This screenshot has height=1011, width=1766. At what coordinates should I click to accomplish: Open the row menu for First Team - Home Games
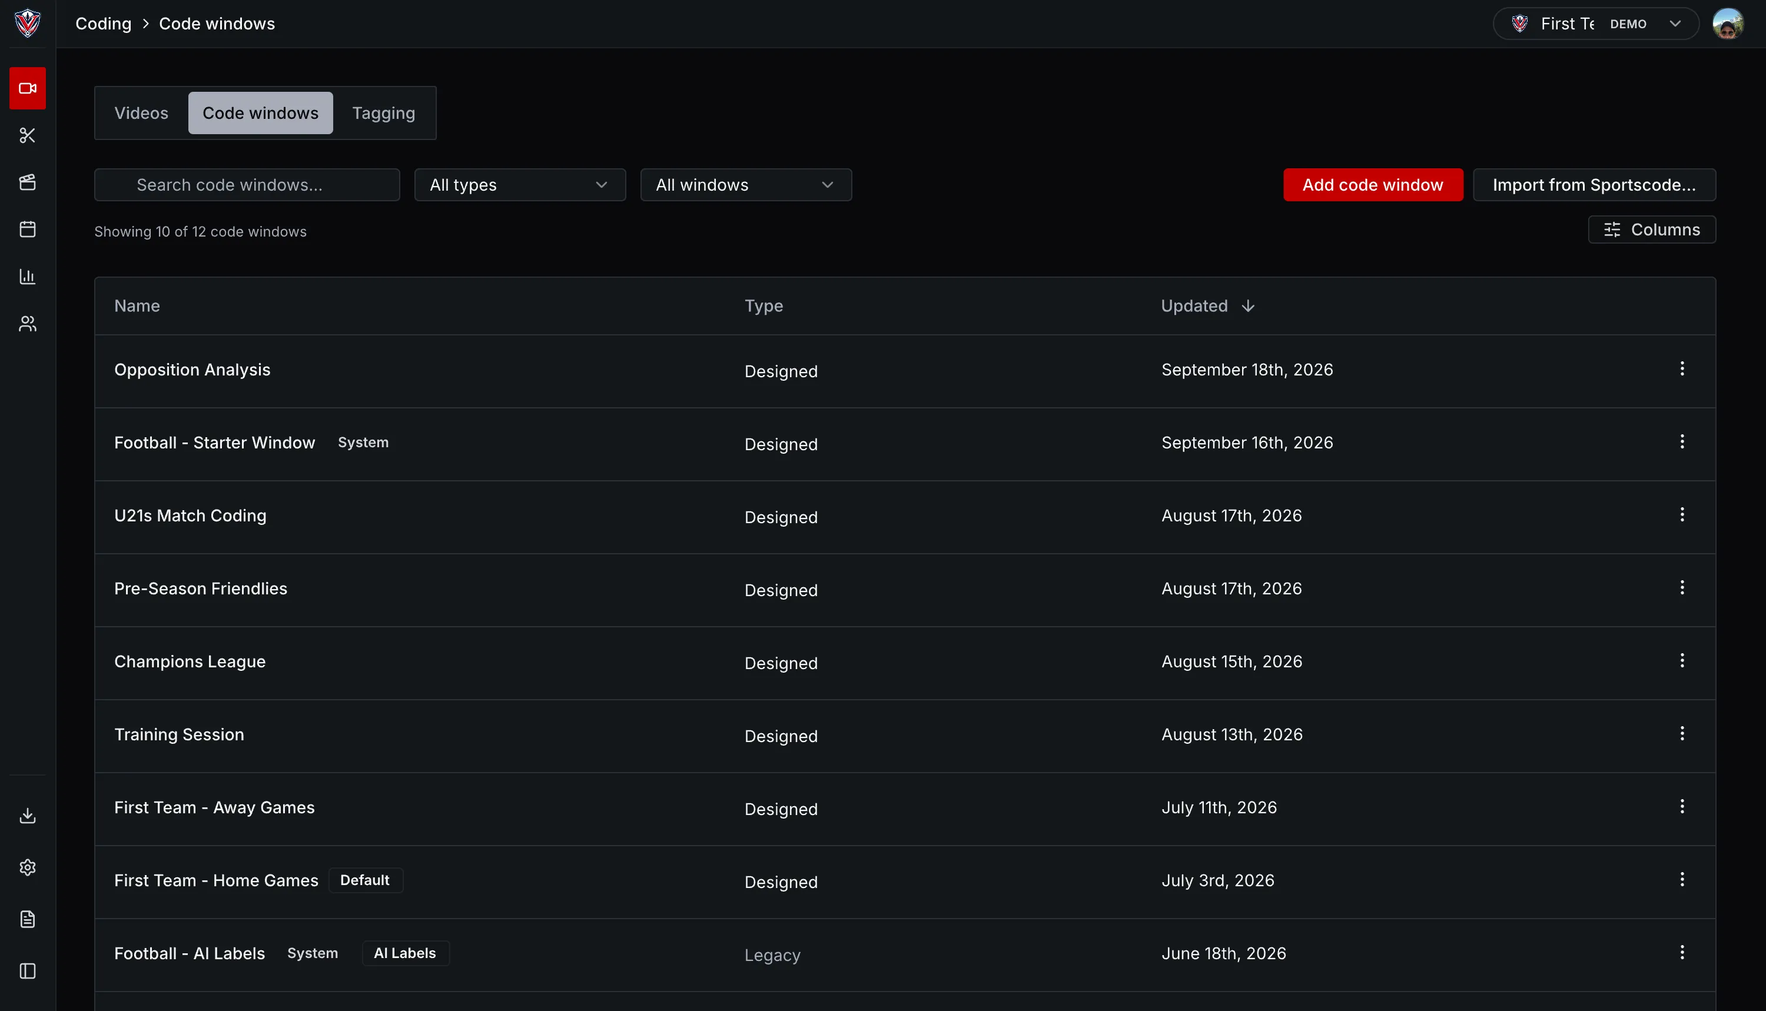1681,880
